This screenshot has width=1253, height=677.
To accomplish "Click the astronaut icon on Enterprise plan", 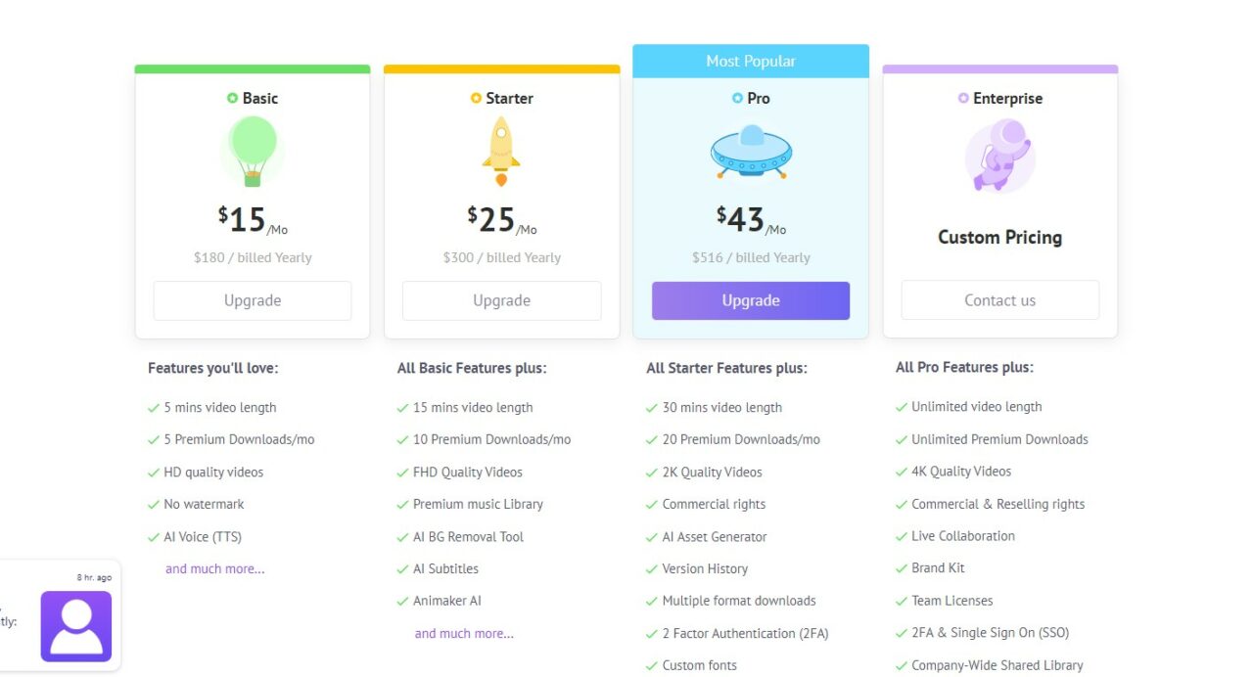I will (998, 155).
